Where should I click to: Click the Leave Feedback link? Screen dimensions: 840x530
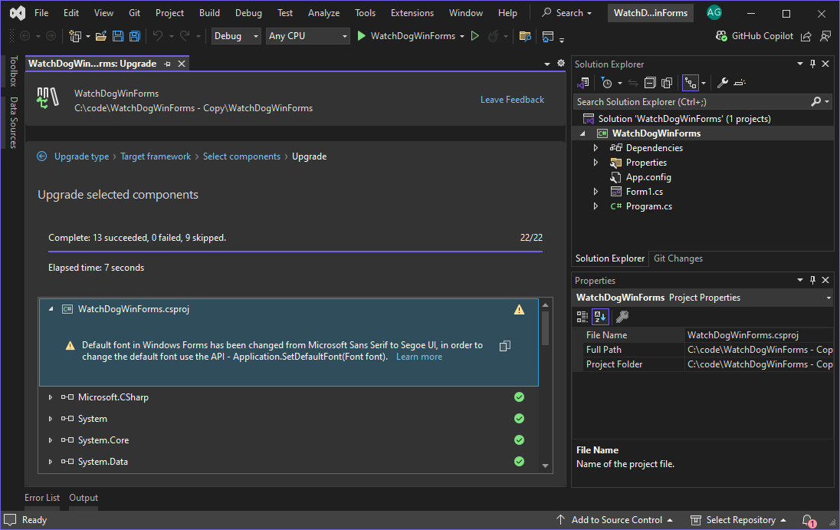click(512, 99)
